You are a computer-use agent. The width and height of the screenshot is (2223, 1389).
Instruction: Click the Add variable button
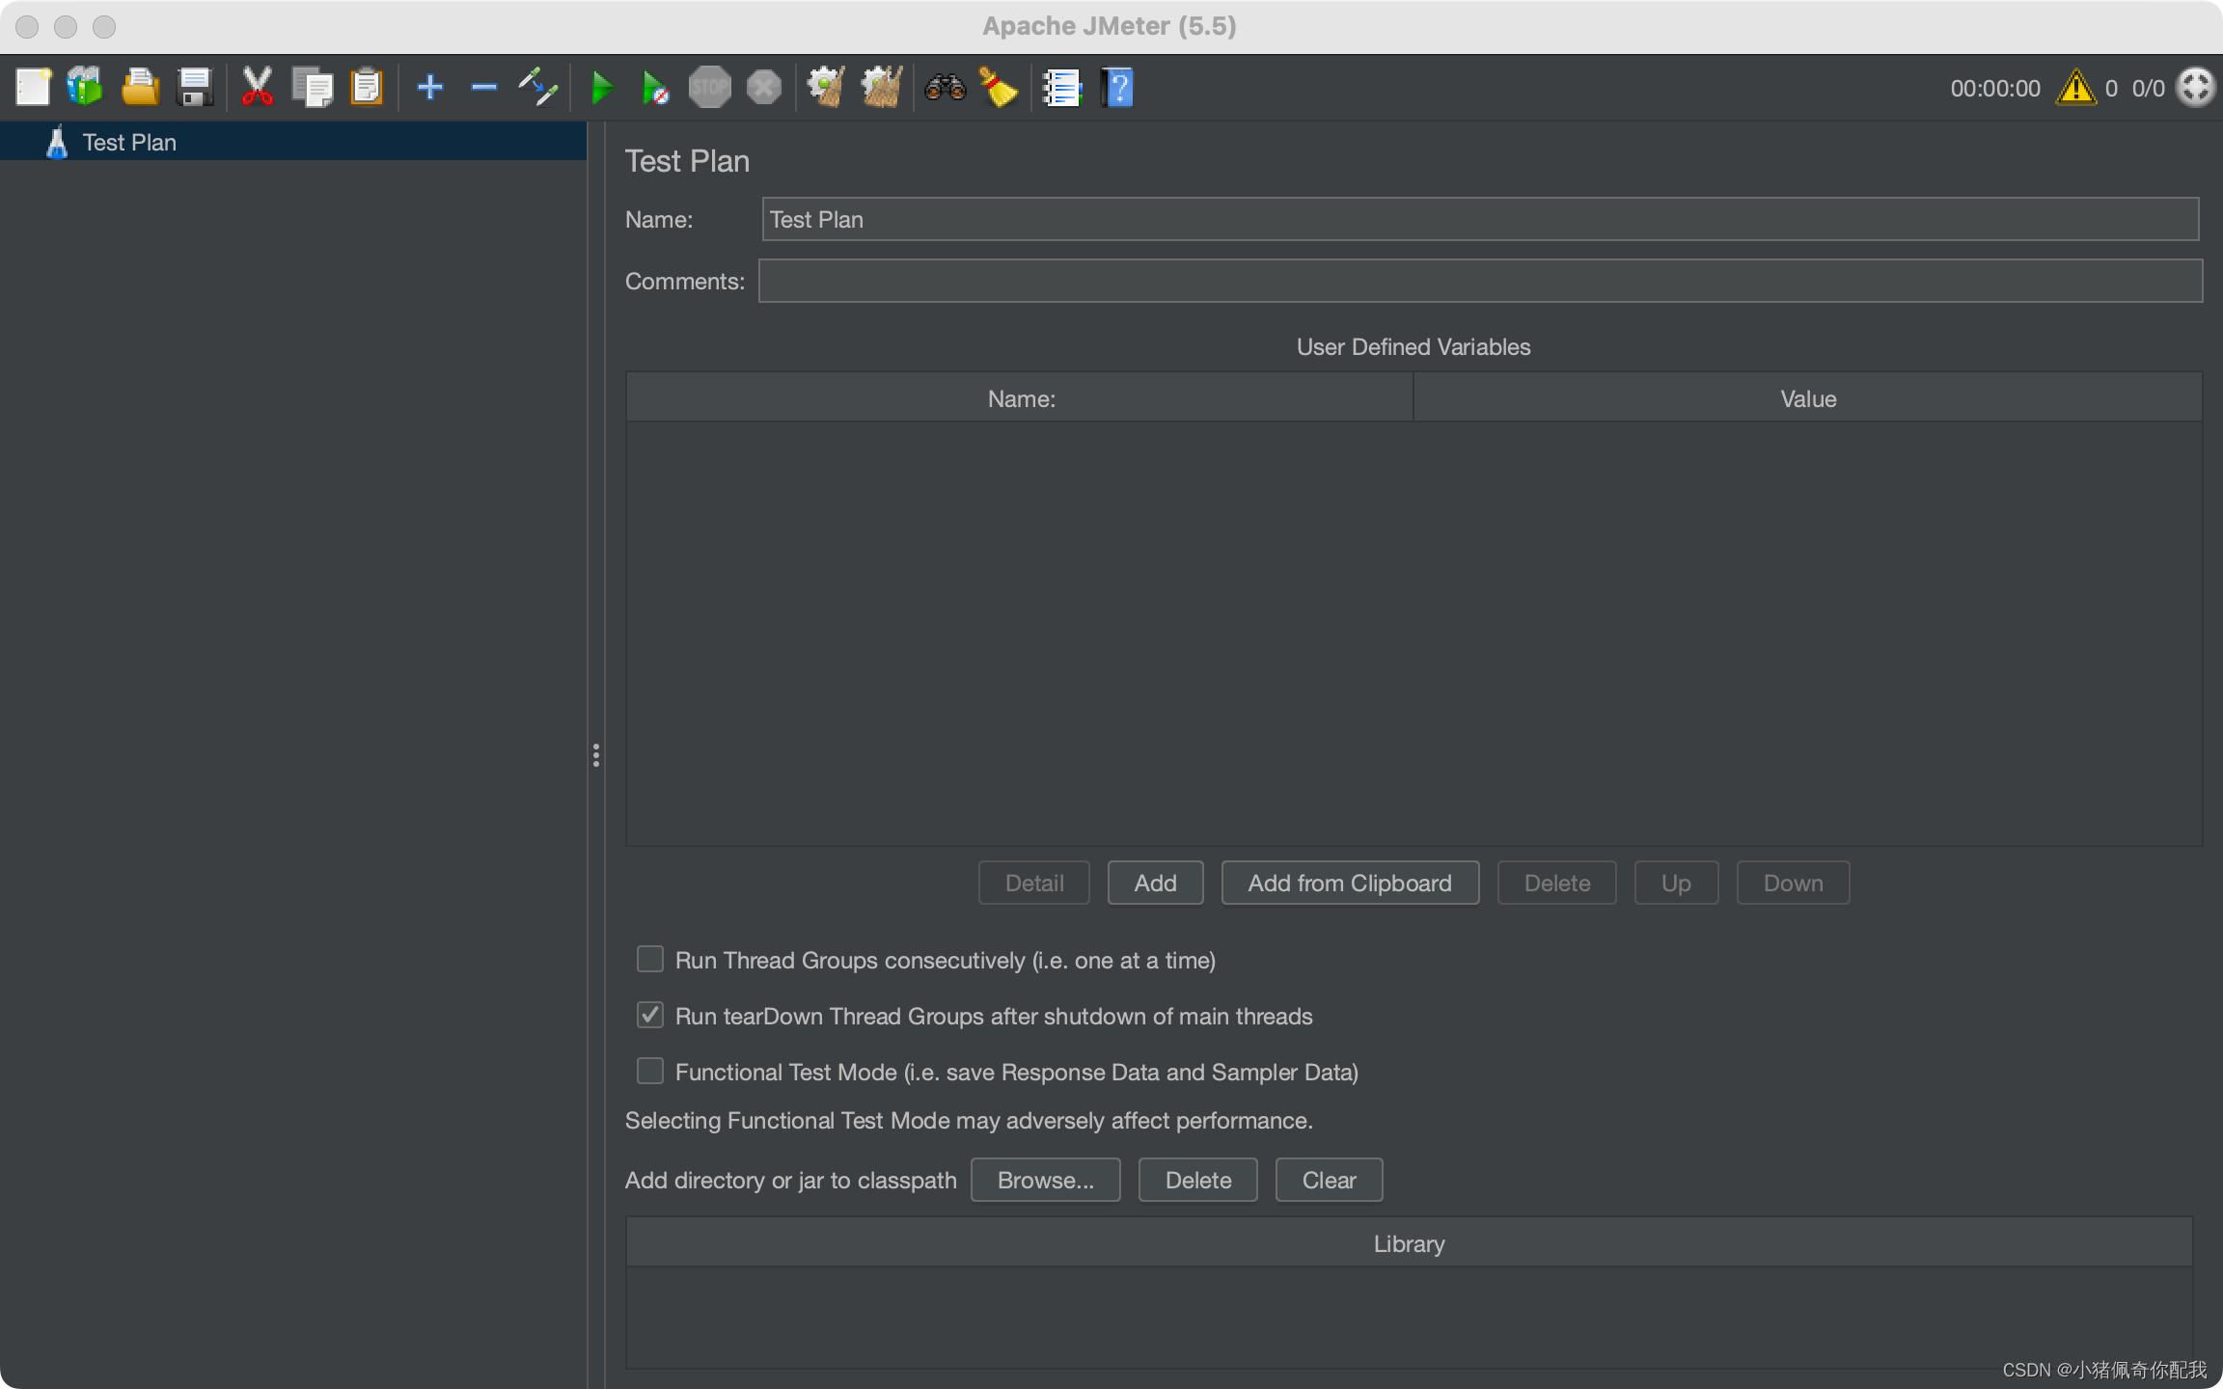1155,883
